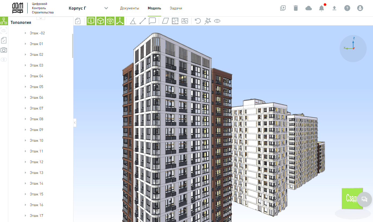Open the chat button at bottom right
The image size is (373, 222).
click(x=364, y=199)
